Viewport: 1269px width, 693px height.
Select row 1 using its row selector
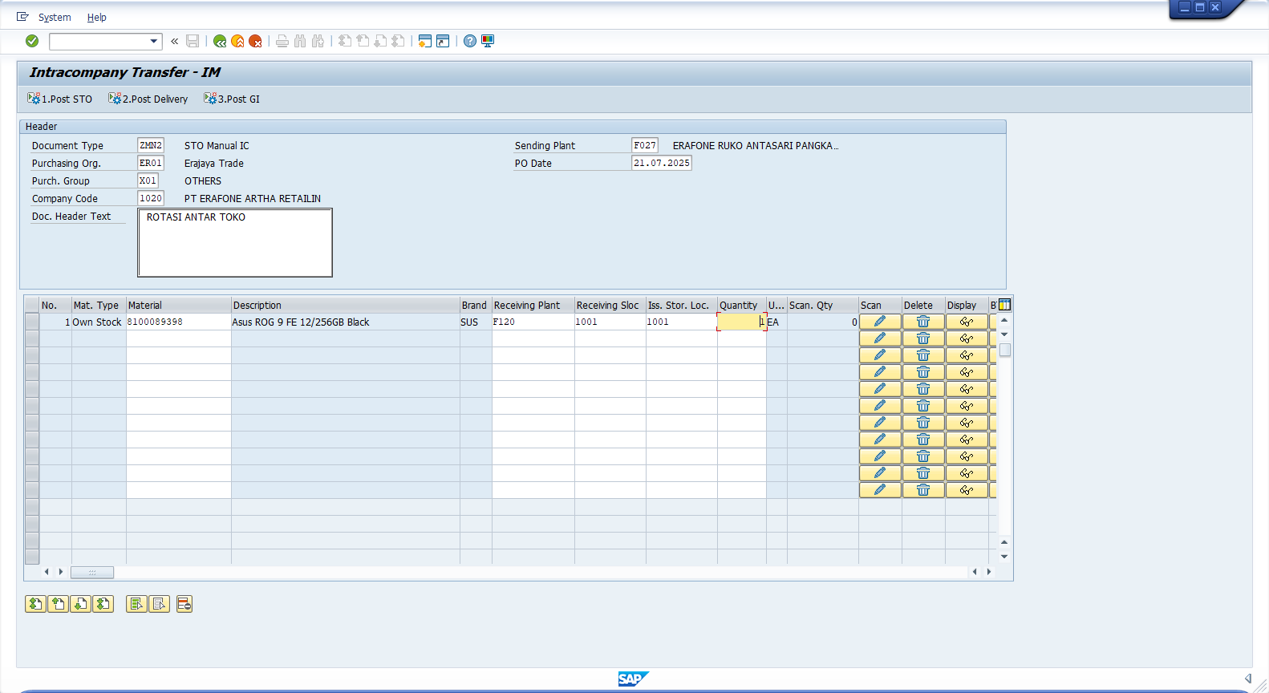pos(32,322)
